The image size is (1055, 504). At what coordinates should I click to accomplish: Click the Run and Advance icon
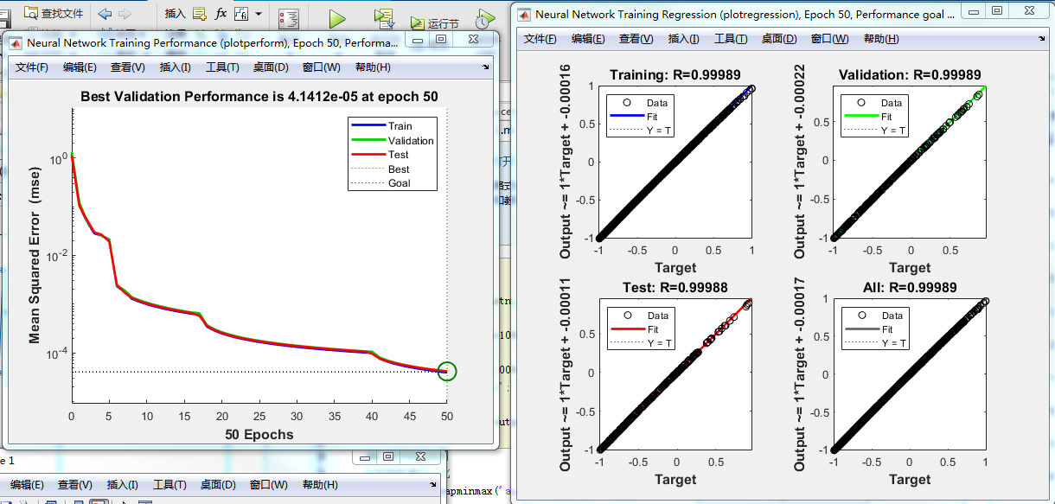coord(383,16)
